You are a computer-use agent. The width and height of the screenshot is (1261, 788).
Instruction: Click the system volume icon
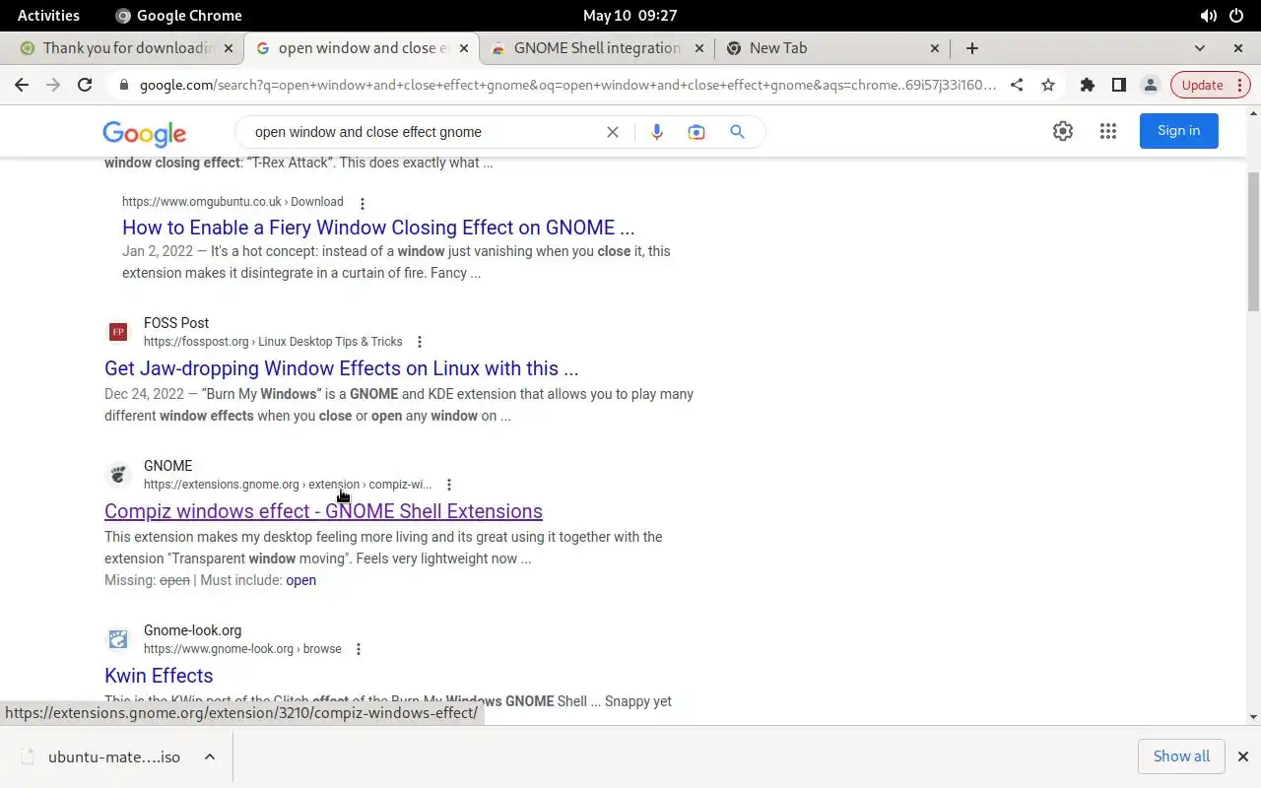1208,16
